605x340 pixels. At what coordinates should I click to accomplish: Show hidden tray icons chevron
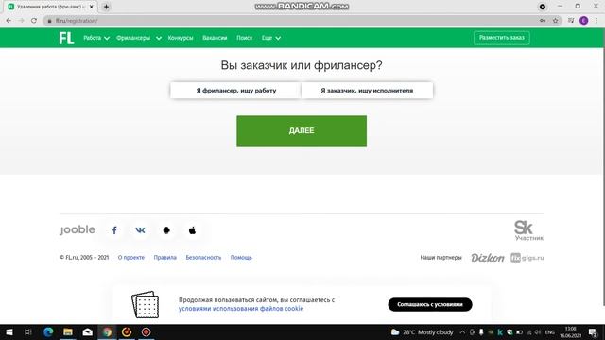(x=462, y=332)
